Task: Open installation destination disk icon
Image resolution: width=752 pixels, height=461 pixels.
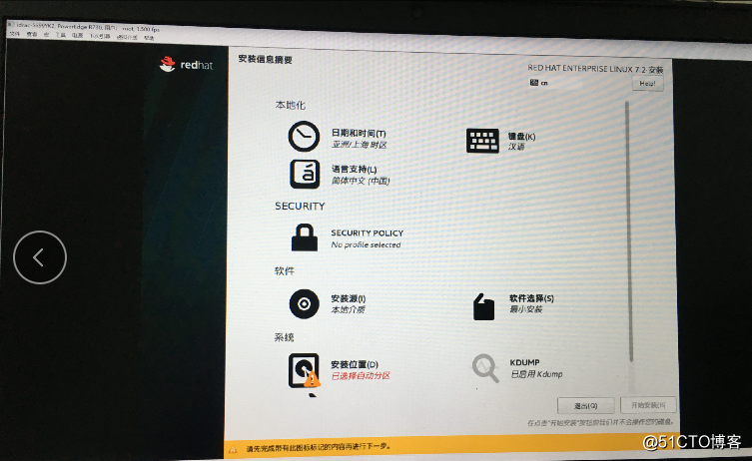Action: click(304, 370)
